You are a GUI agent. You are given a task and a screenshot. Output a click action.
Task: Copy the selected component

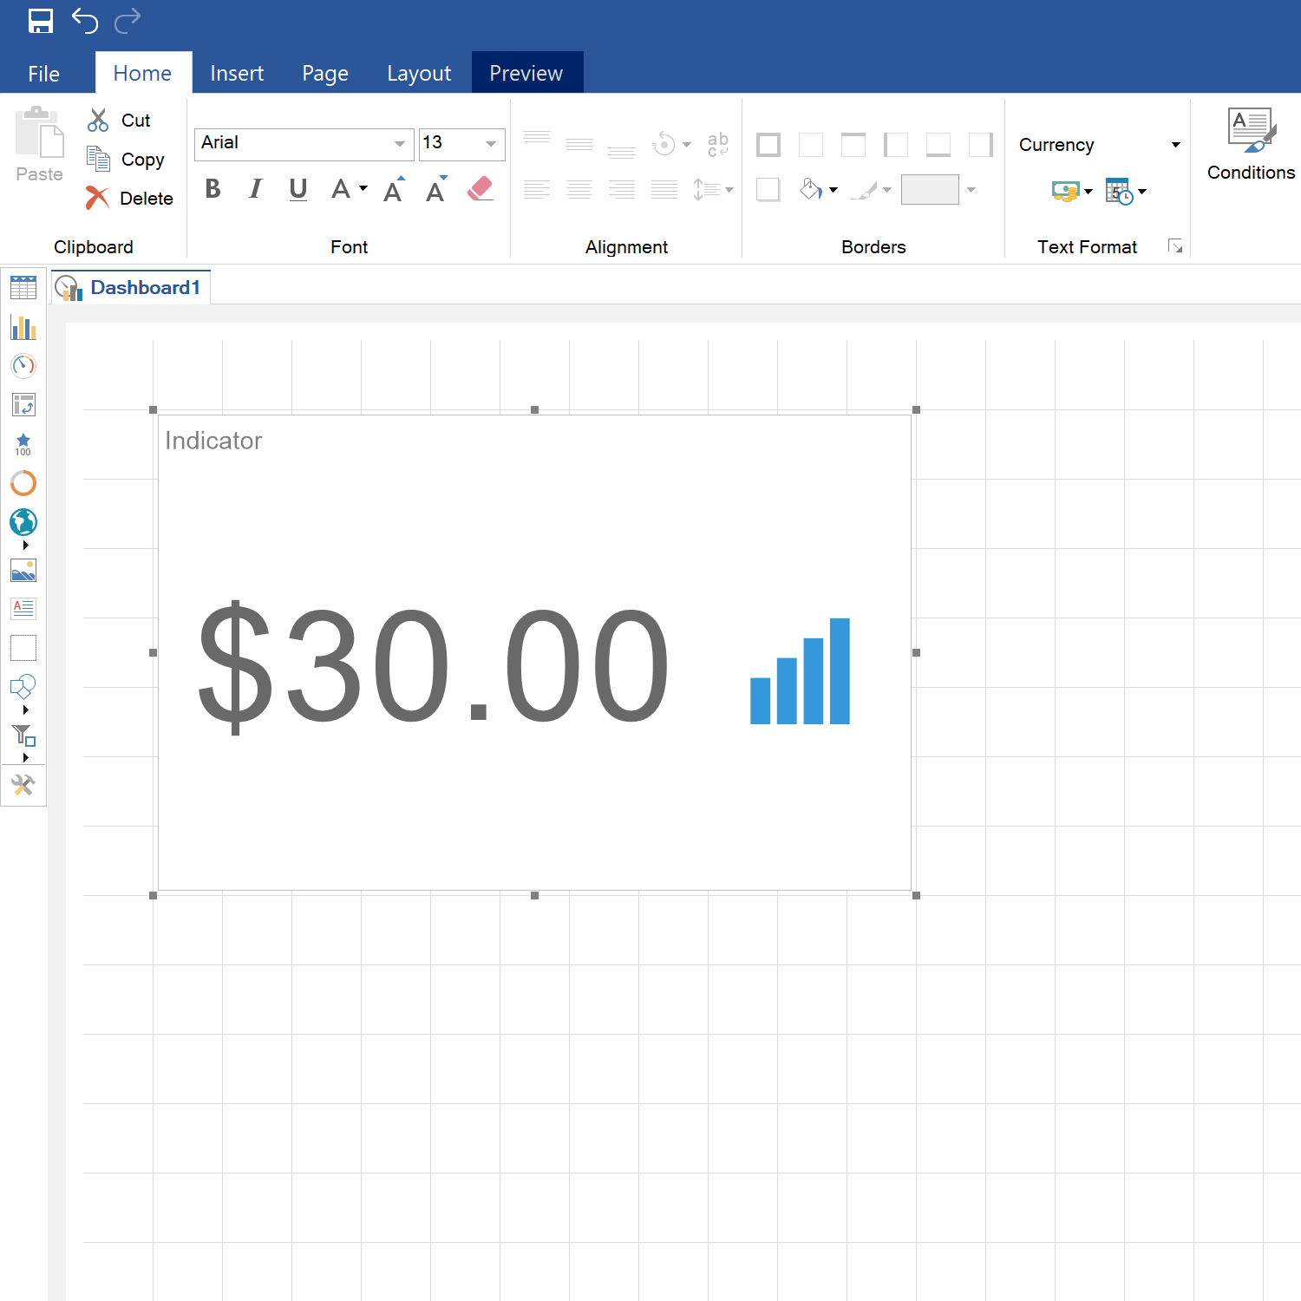coord(126,160)
